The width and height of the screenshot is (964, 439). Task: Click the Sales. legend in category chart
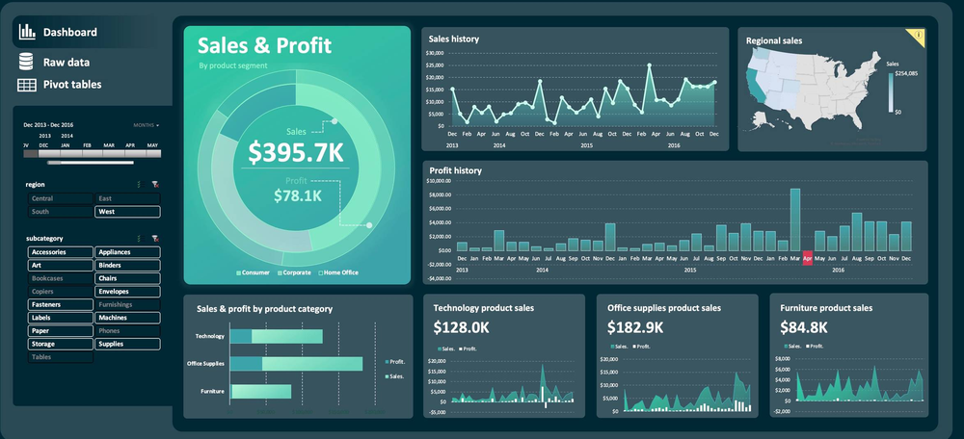[394, 375]
